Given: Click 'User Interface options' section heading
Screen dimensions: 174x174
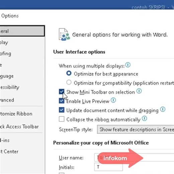Looking at the screenshot, I should tap(79, 52).
